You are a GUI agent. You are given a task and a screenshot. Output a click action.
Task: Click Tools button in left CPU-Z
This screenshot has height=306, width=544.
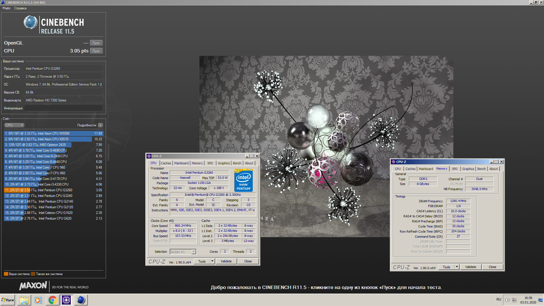click(202, 261)
